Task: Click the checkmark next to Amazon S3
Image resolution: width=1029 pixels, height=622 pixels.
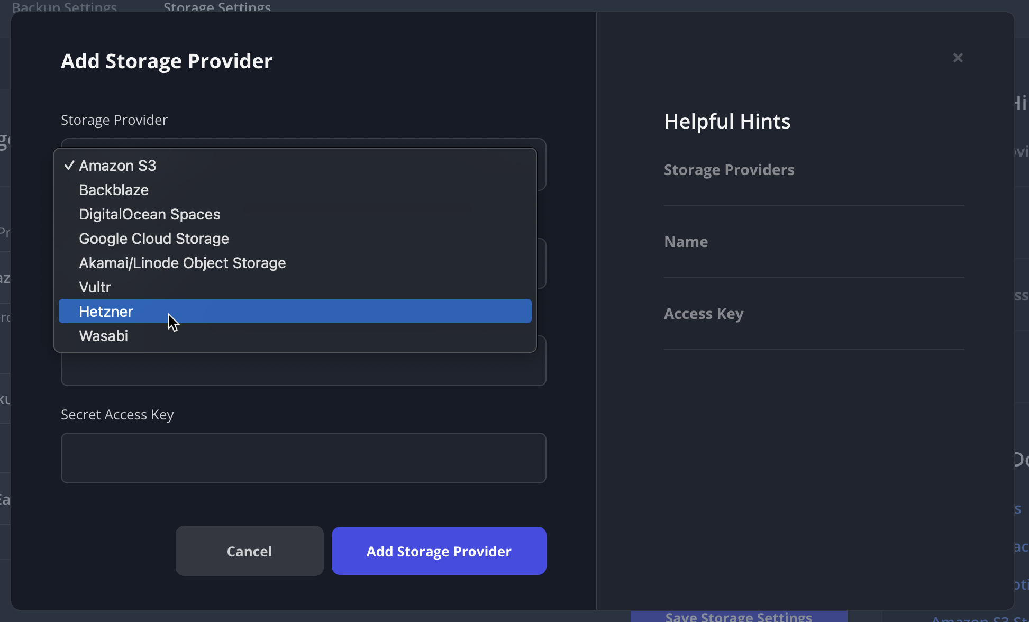Action: coord(69,165)
